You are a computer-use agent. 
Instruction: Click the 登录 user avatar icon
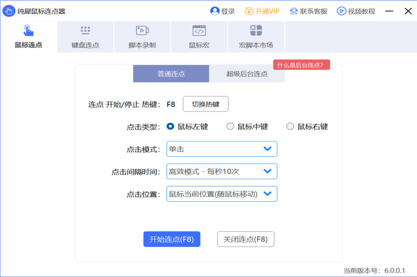(x=215, y=11)
